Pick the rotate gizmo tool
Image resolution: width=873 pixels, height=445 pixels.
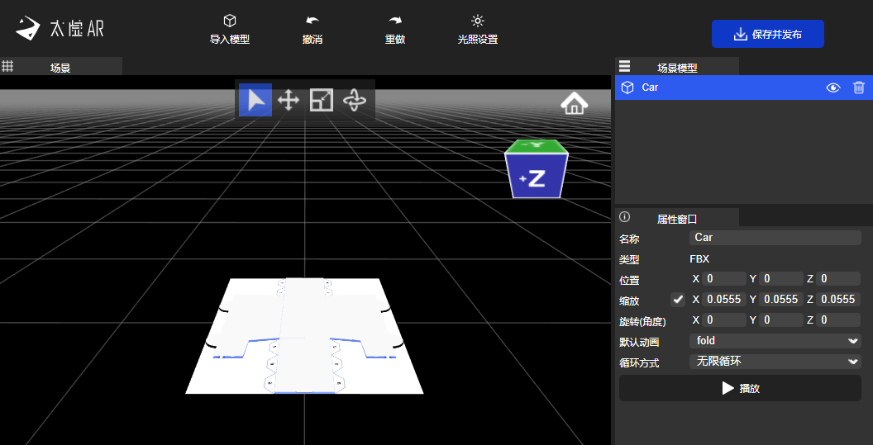355,101
